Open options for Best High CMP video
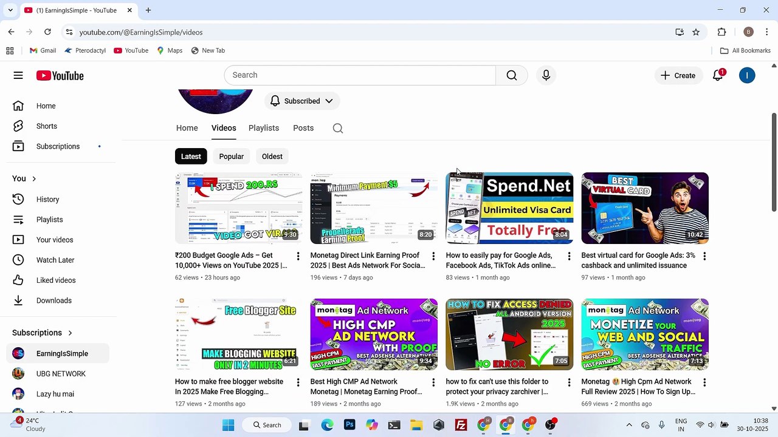778x437 pixels. coord(433,383)
